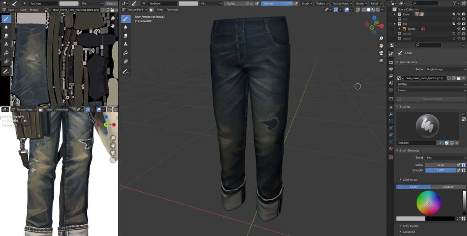The height and width of the screenshot is (236, 467).
Task: Expand the Color Palette section
Action: click(411, 226)
